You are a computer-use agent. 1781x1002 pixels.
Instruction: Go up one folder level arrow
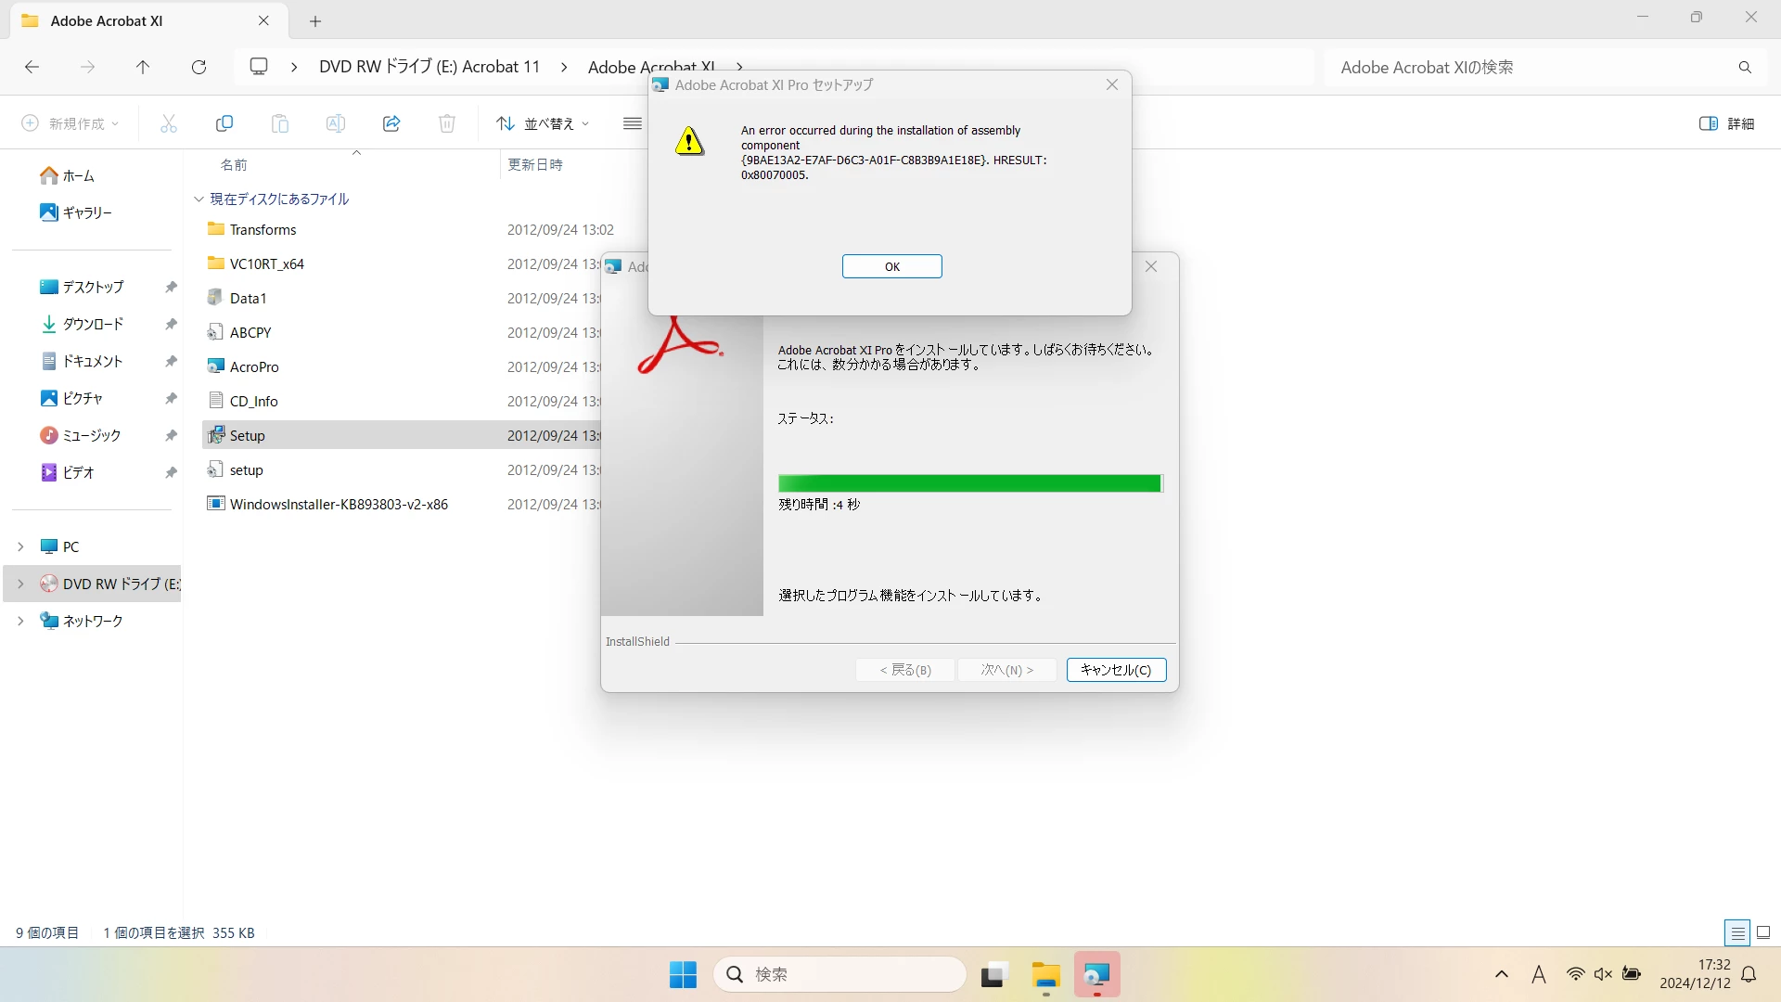143,67
